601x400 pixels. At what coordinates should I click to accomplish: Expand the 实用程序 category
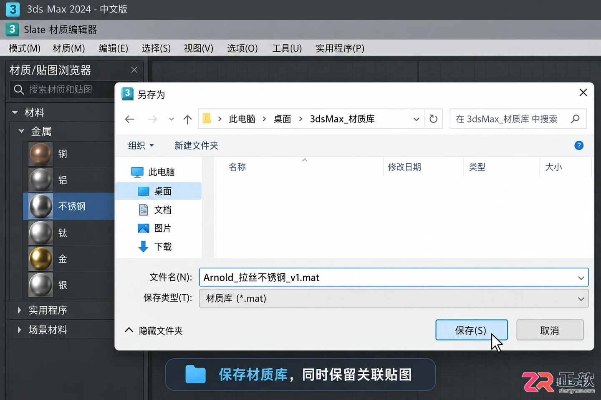click(19, 310)
